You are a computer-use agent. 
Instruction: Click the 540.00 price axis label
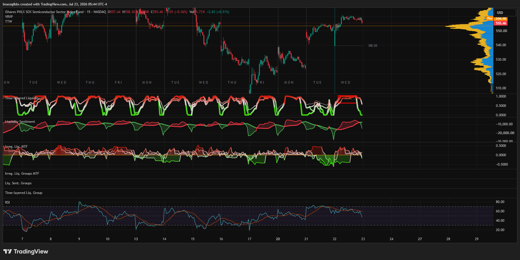(501, 45)
